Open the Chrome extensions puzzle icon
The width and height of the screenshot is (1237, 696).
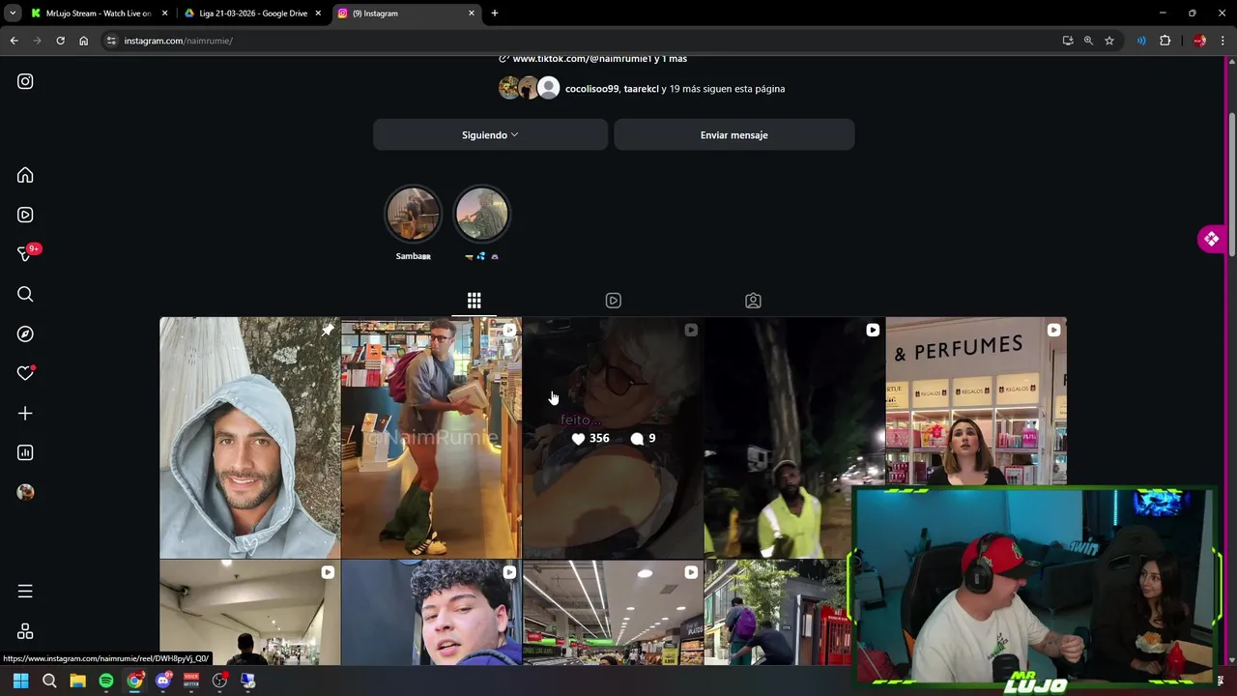1165,41
